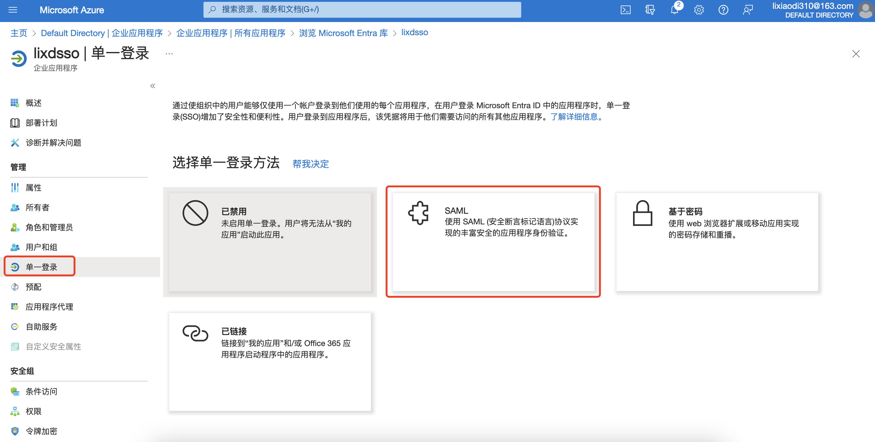Viewport: 875px width, 442px height.
Task: Click the lixdsso application logo icon
Action: coord(19,58)
